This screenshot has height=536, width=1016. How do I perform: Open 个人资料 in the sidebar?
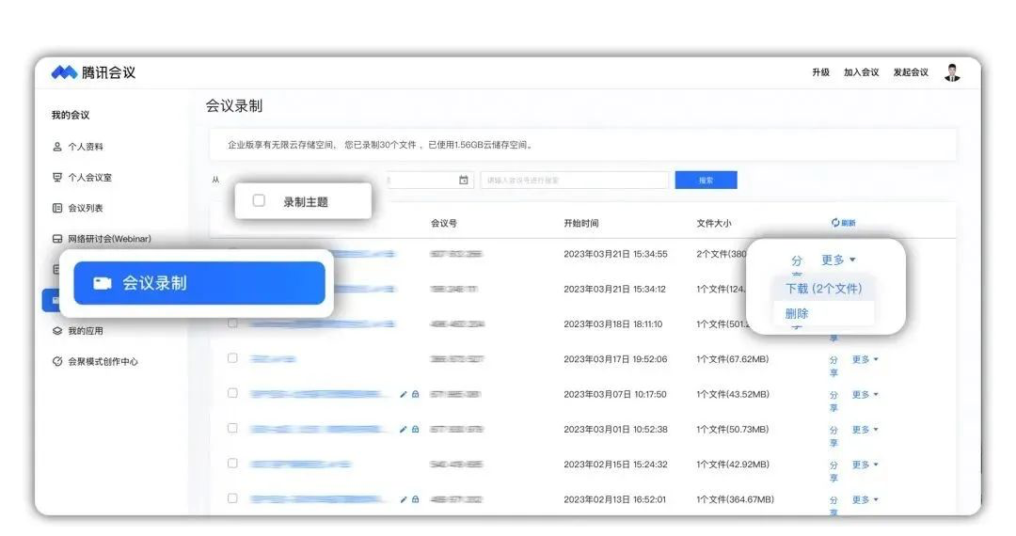click(78, 147)
